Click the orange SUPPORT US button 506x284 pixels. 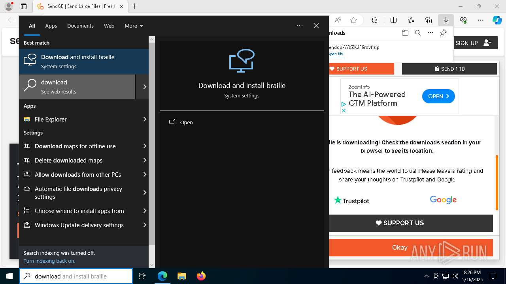361,69
